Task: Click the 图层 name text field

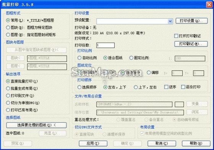Action: [47, 67]
